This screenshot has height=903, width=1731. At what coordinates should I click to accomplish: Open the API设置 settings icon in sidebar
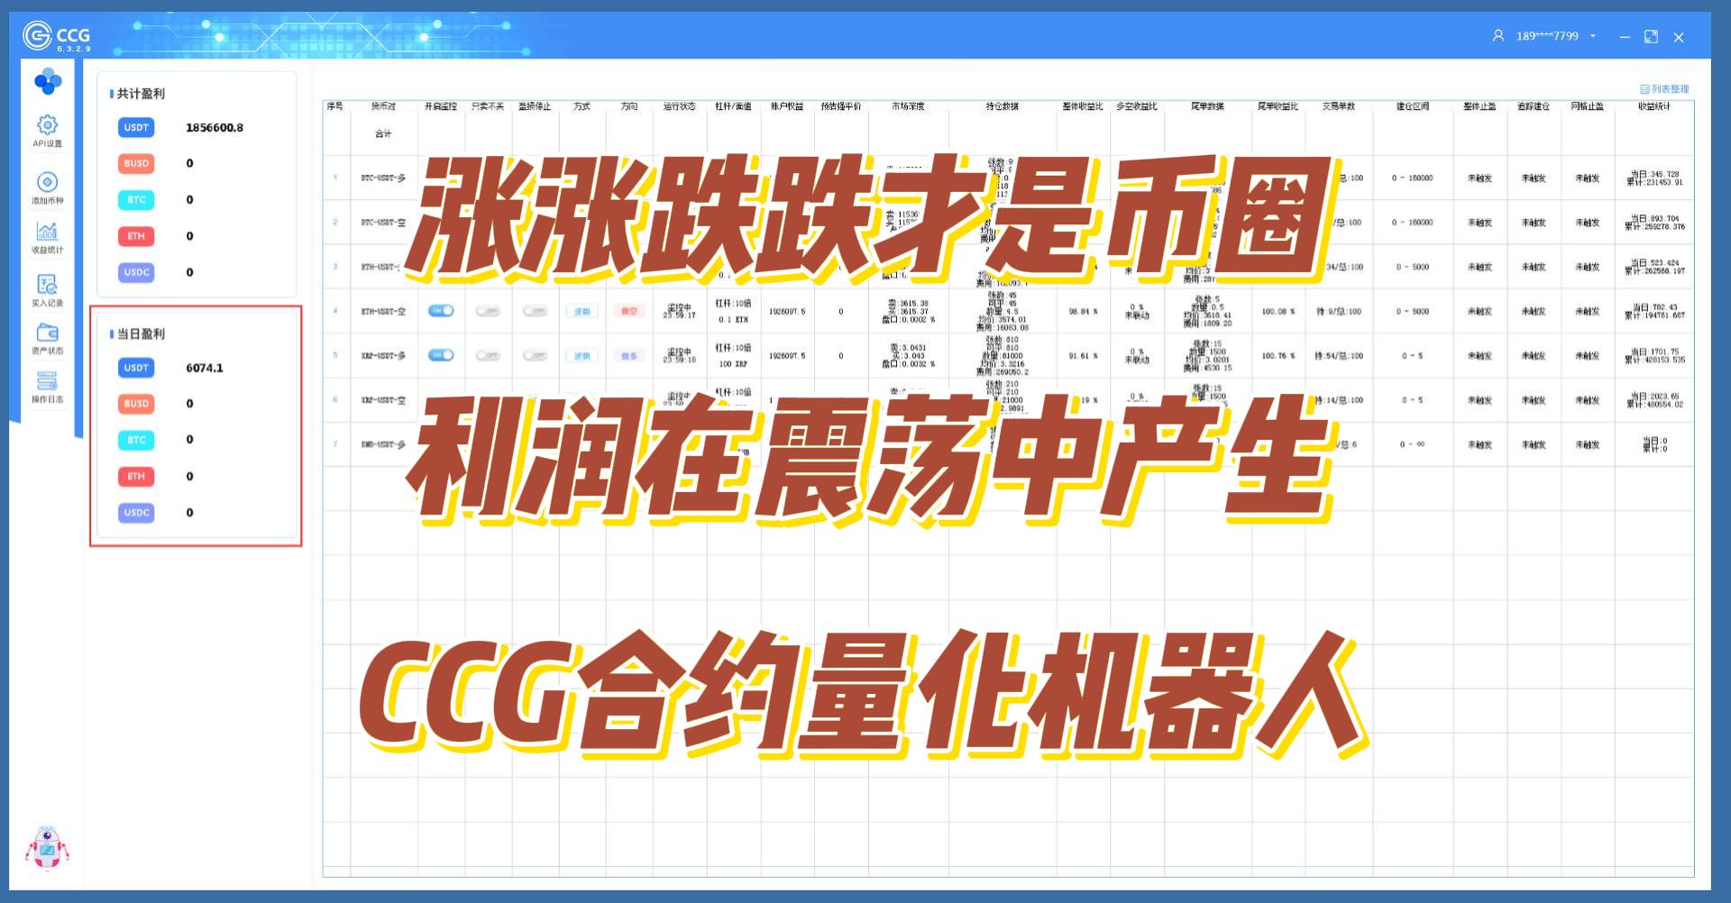48,123
